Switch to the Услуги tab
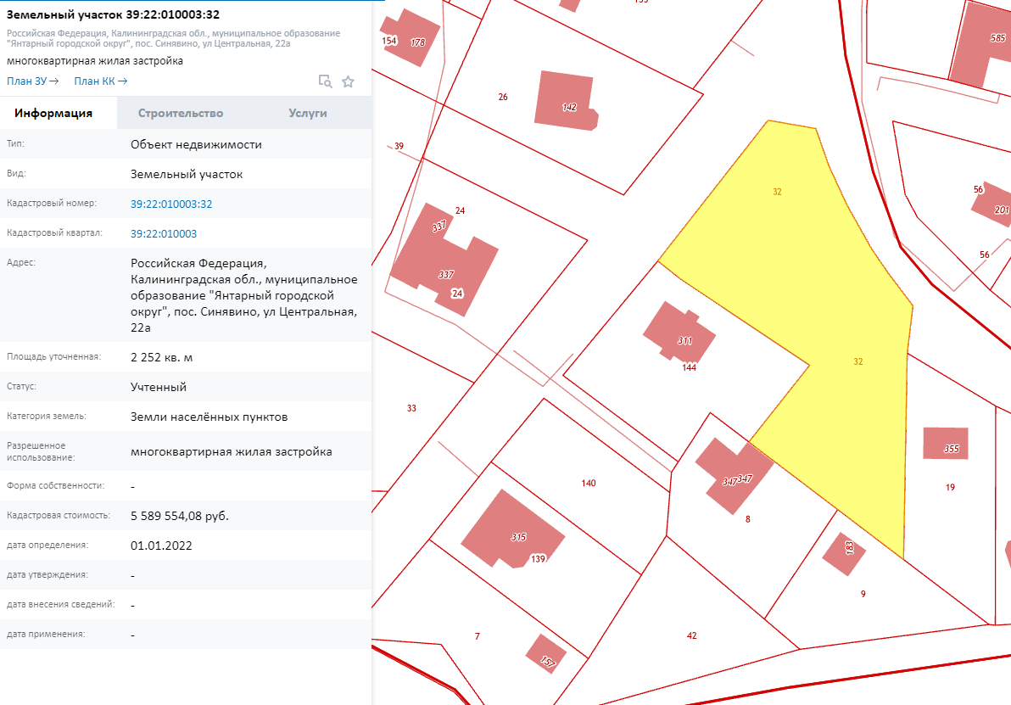The width and height of the screenshot is (1011, 705). pyautogui.click(x=307, y=113)
